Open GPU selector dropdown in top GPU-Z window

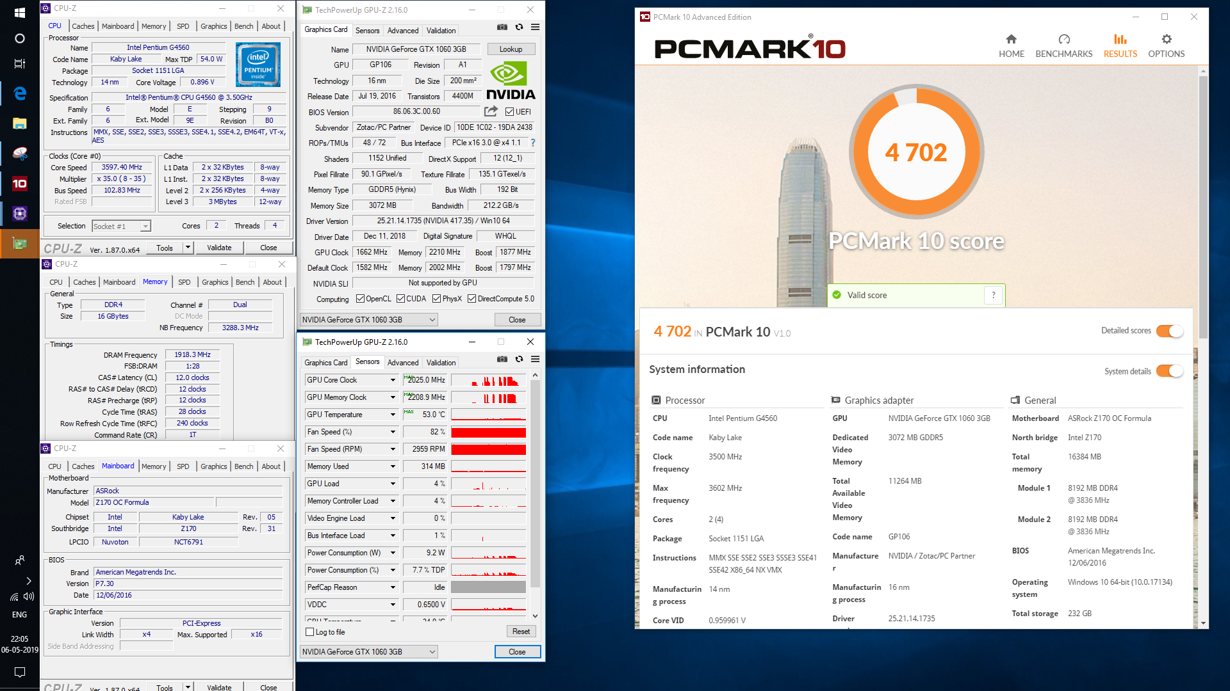coord(369,320)
